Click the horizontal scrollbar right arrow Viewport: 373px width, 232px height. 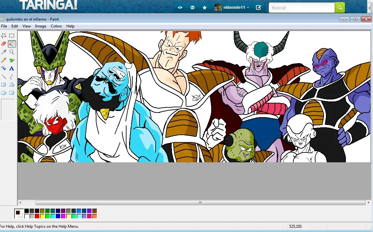tap(368, 203)
